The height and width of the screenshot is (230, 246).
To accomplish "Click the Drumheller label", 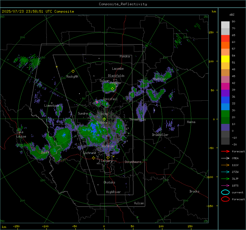I will (160, 135).
